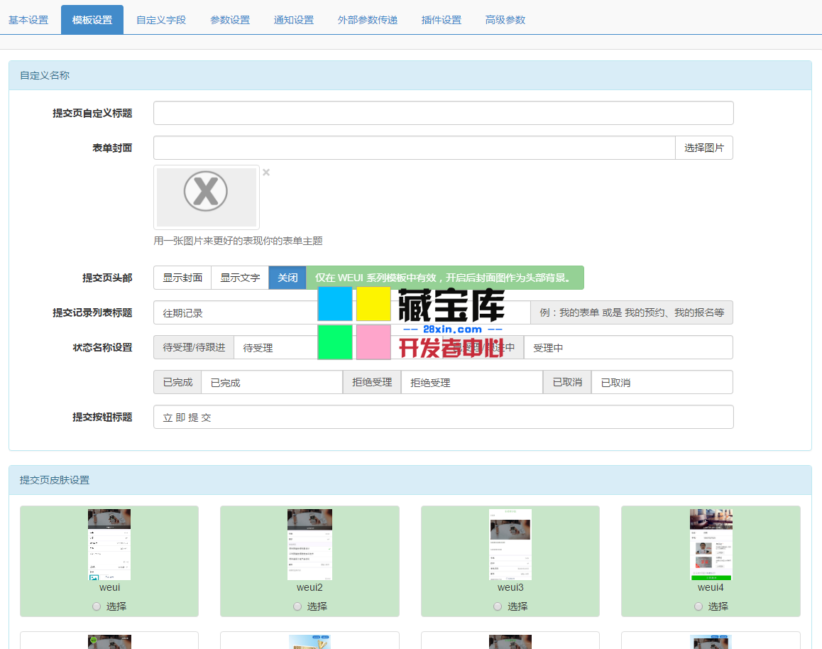Select the weui skin preview thumbnail
Image resolution: width=822 pixels, height=649 pixels.
[109, 544]
